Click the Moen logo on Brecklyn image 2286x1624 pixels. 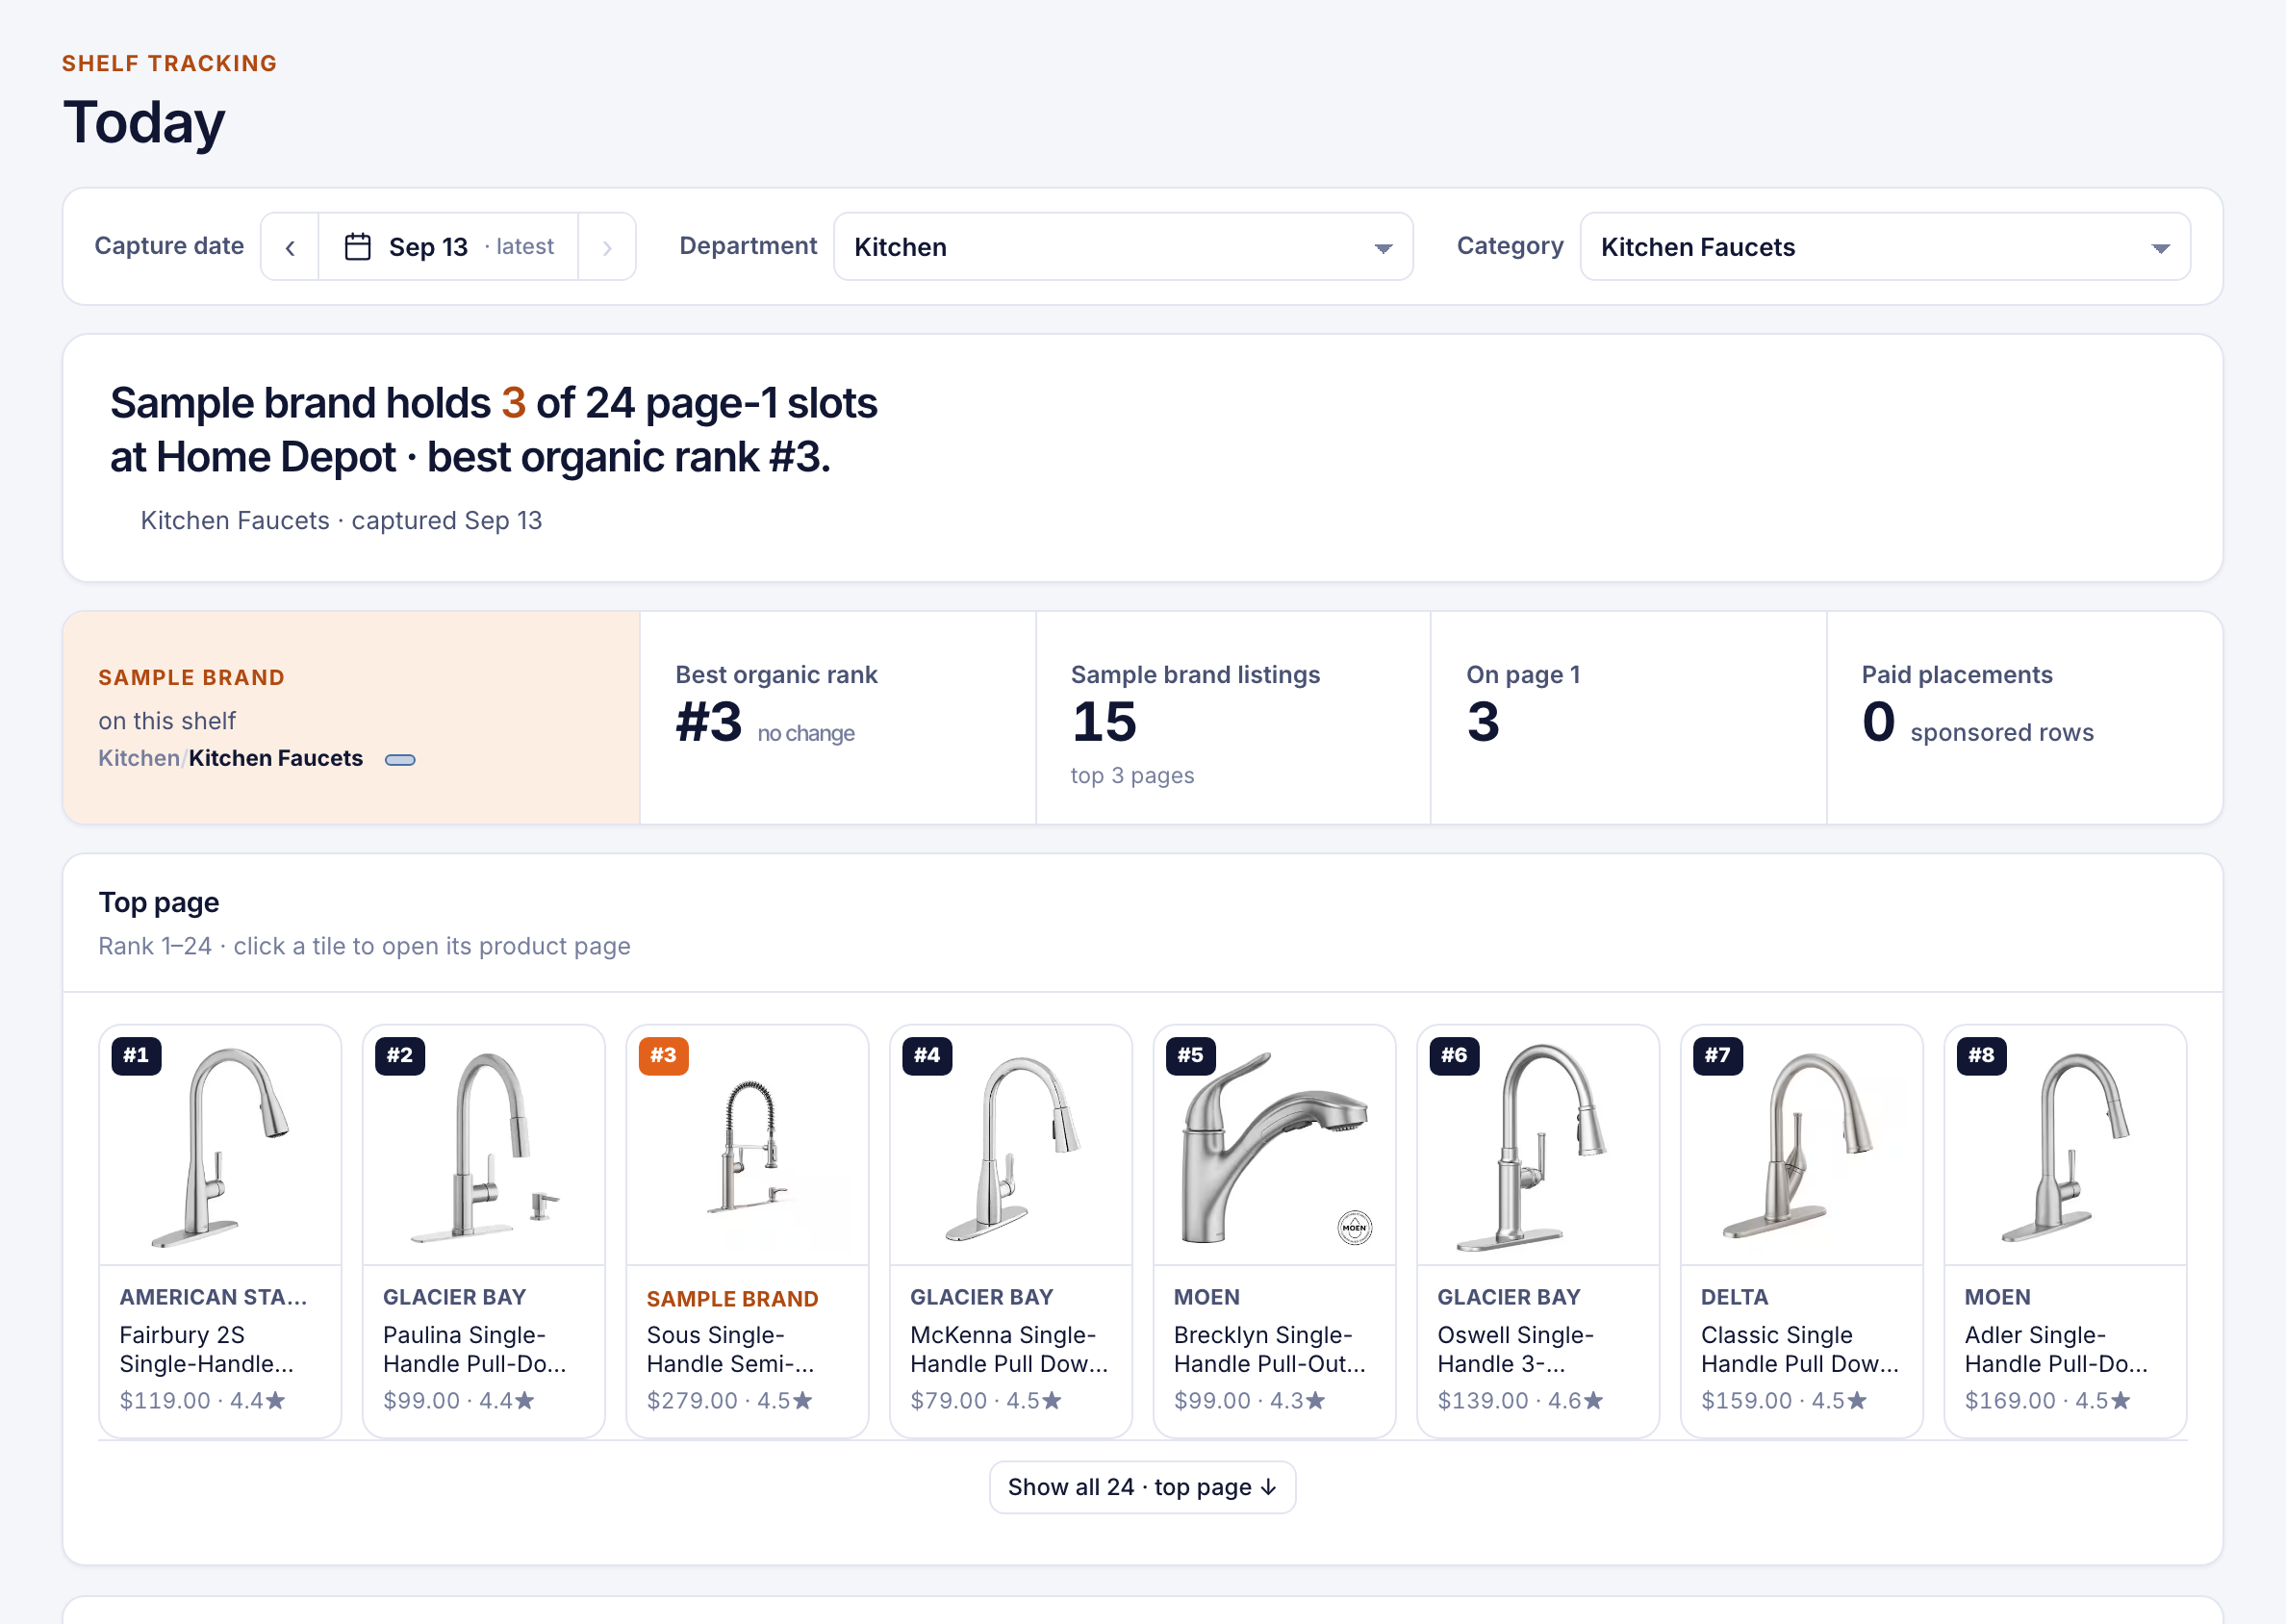pos(1355,1227)
